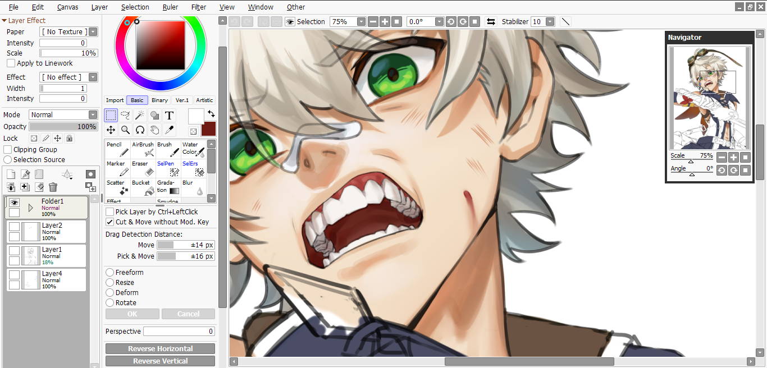The height and width of the screenshot is (368, 767).
Task: Expand the Folder1 layer group
Action: 30,208
